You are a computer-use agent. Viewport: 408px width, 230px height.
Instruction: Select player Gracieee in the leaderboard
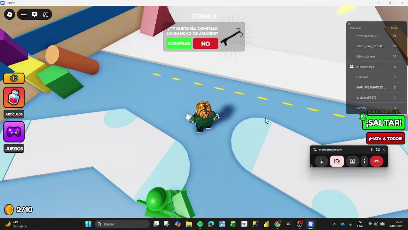pos(376,77)
